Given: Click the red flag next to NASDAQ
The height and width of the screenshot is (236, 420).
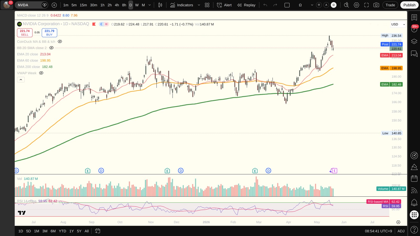Looking at the screenshot, I should (94, 24).
